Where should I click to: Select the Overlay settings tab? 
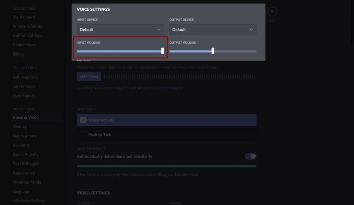pos(20,127)
